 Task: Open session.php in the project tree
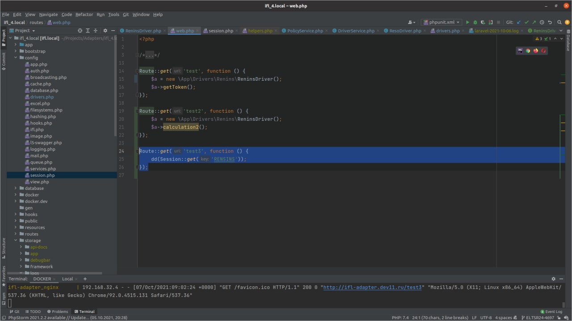(x=42, y=175)
